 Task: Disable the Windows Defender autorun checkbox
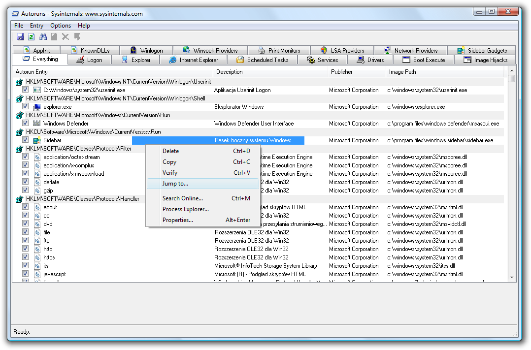pos(26,123)
